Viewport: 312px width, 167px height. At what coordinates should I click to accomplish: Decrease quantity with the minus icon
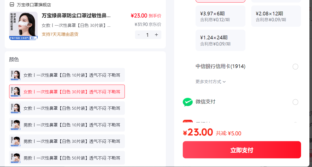139,35
